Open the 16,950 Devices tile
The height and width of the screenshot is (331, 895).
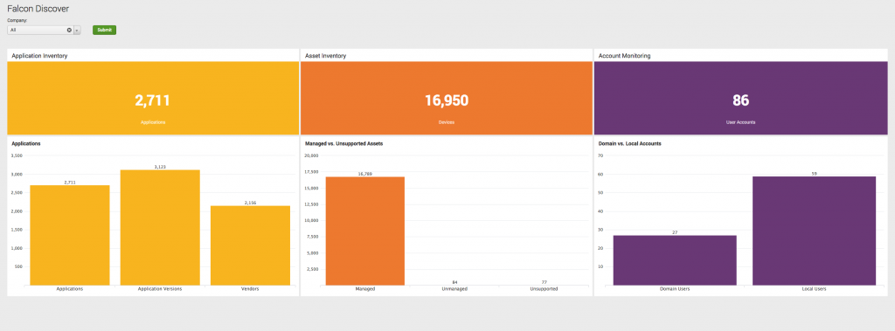447,98
